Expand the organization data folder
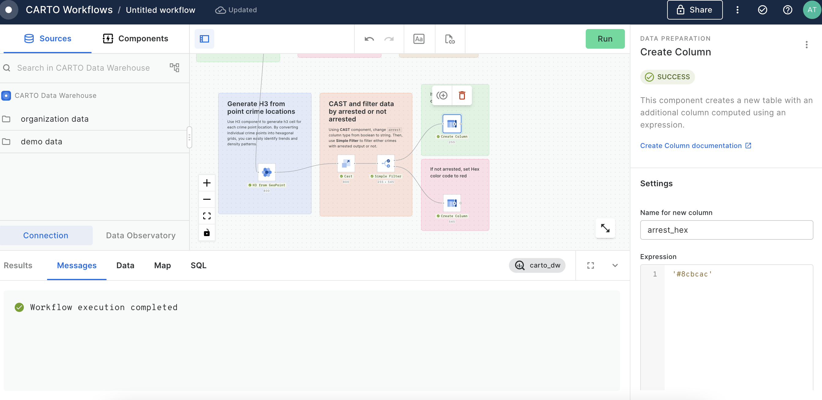This screenshot has width=822, height=400. pyautogui.click(x=95, y=119)
